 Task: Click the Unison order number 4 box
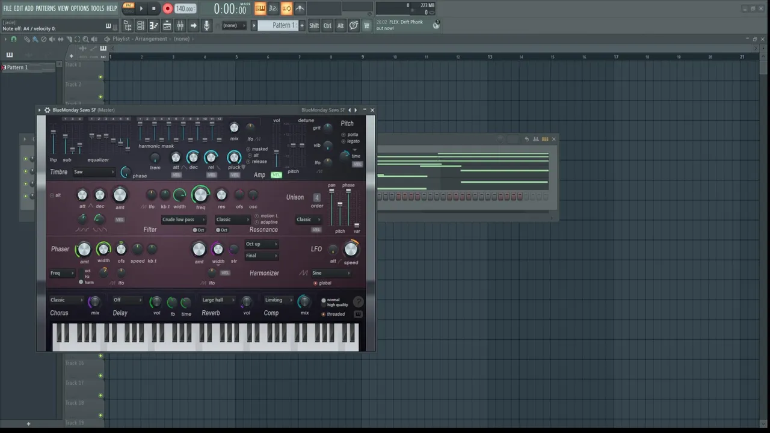point(317,197)
